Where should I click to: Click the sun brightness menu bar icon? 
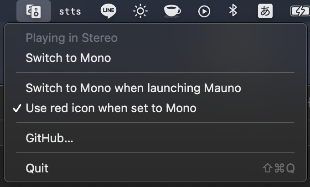tap(140, 11)
